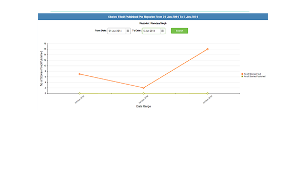Image resolution: width=306 pixels, height=187 pixels.
Task: Open the From Date calendar picker icon
Action: coord(128,31)
